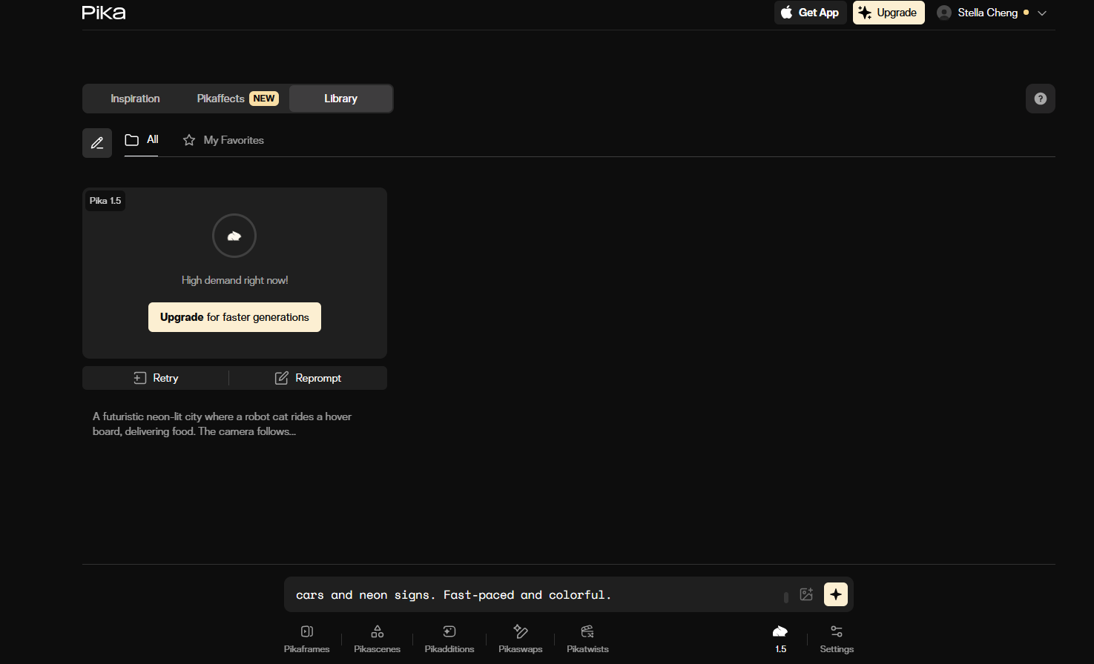Open the help question mark icon
Screen dimensions: 1094x664
pos(1041,99)
